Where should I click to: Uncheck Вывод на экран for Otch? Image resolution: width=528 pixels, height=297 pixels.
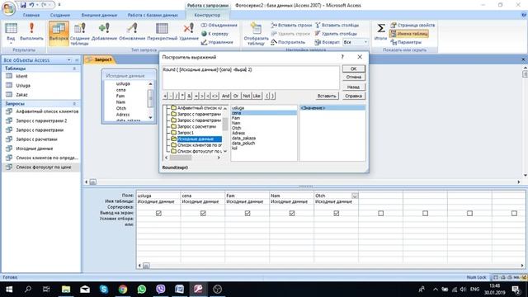pyautogui.click(x=337, y=213)
